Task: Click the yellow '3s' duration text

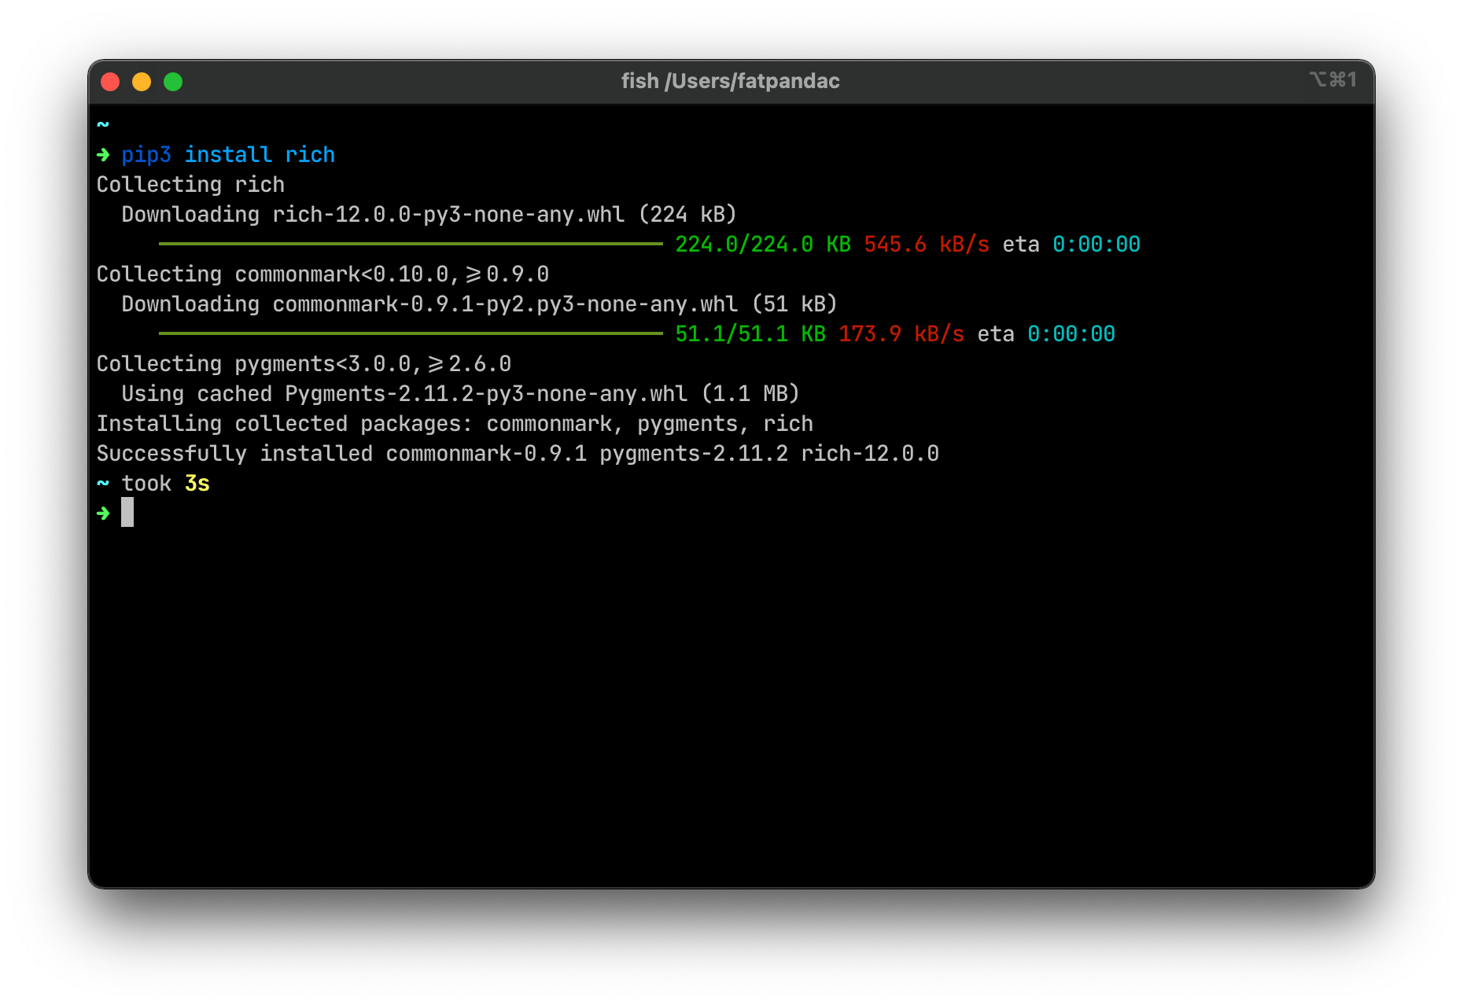Action: 197,483
